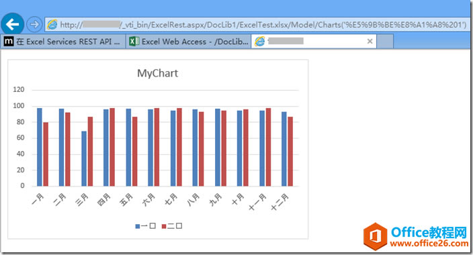Click the MyChart chart title
The width and height of the screenshot is (473, 255).
157,73
